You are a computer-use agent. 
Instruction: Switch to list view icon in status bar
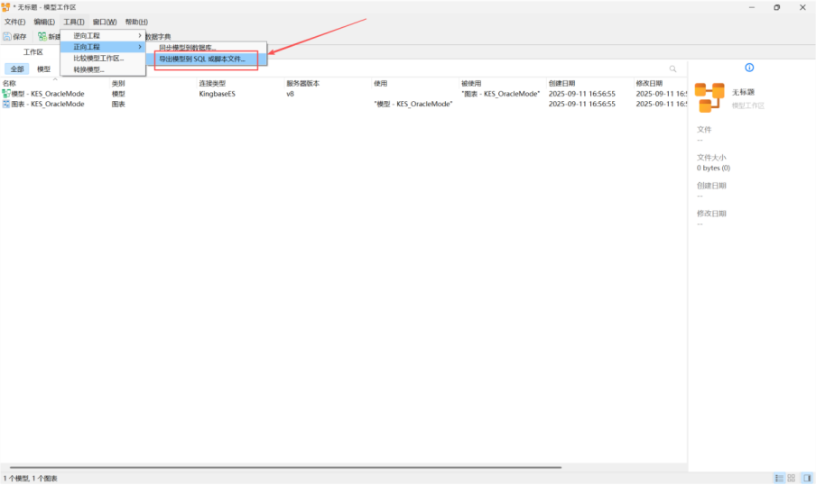779,478
